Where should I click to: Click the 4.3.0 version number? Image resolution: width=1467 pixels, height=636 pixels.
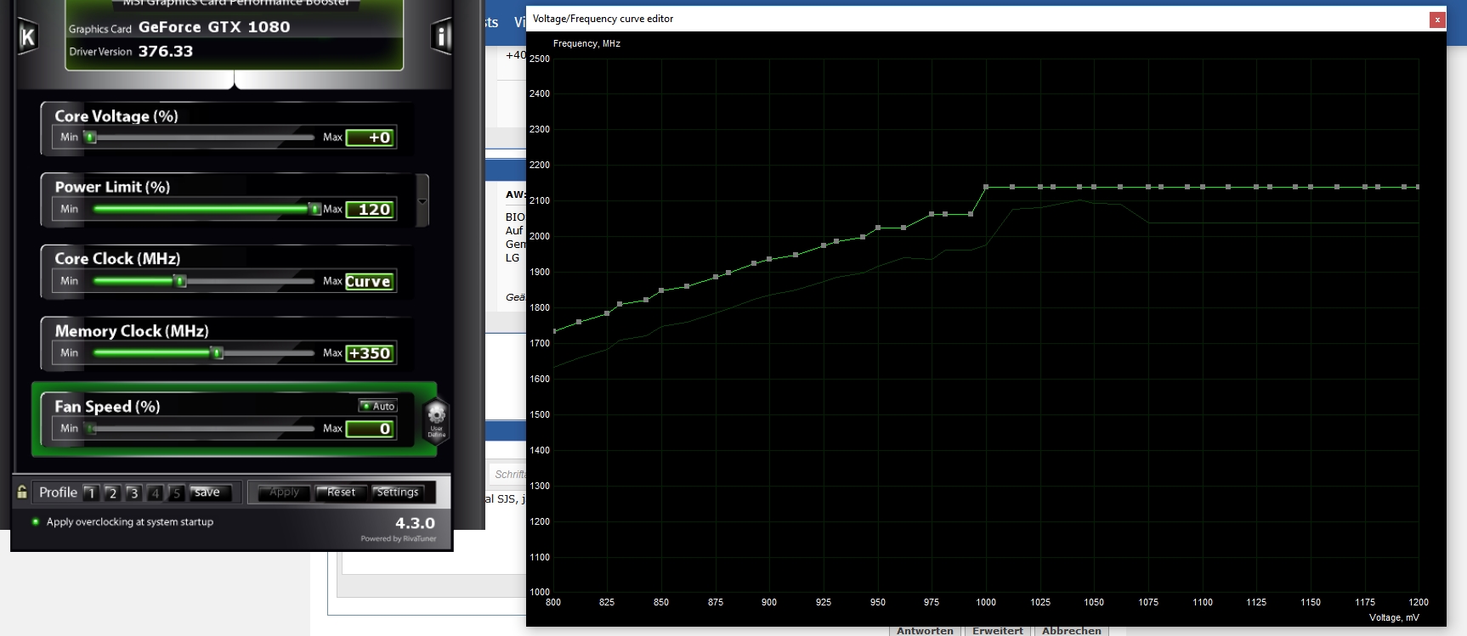pyautogui.click(x=415, y=523)
